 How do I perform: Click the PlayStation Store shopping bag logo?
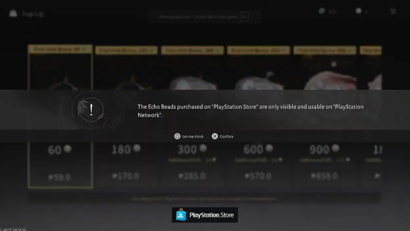(181, 215)
